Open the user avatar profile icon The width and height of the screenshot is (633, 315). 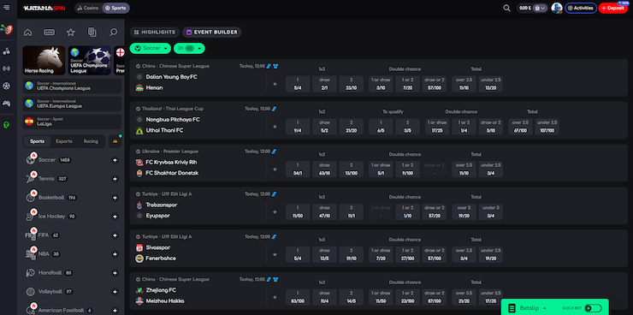[x=557, y=8]
